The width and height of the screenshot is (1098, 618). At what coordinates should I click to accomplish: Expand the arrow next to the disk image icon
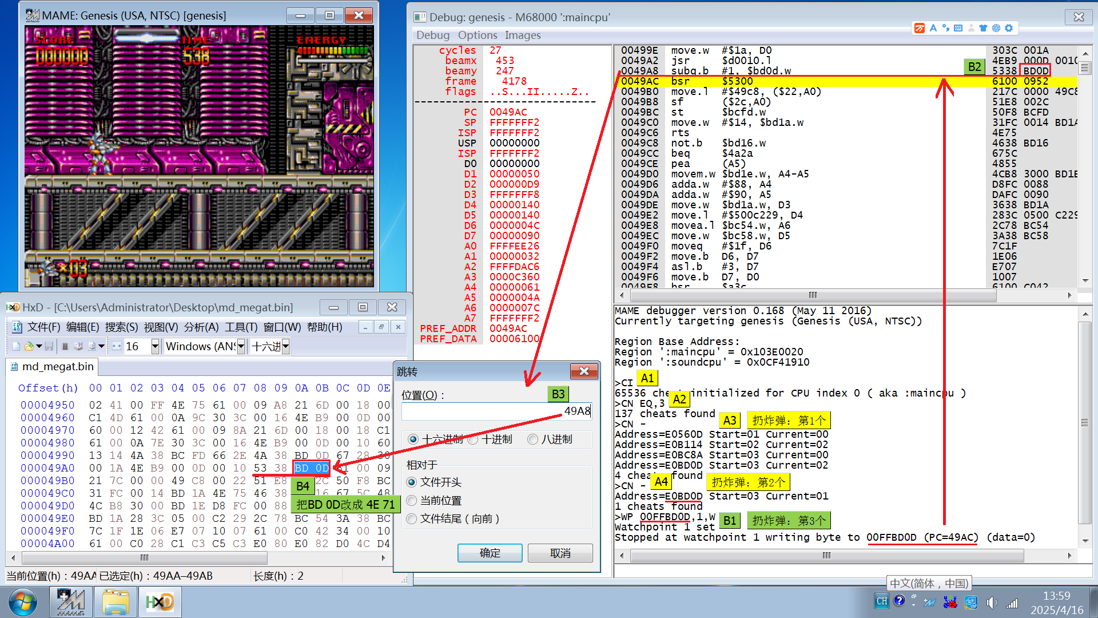[101, 346]
